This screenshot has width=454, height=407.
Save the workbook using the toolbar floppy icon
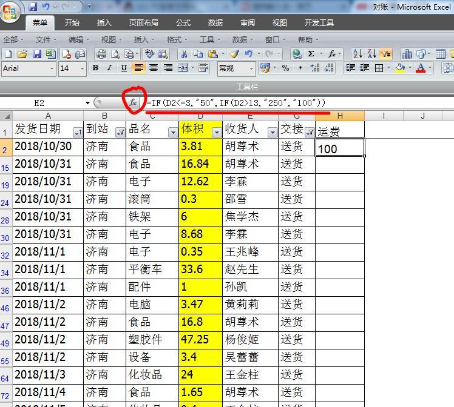point(37,54)
